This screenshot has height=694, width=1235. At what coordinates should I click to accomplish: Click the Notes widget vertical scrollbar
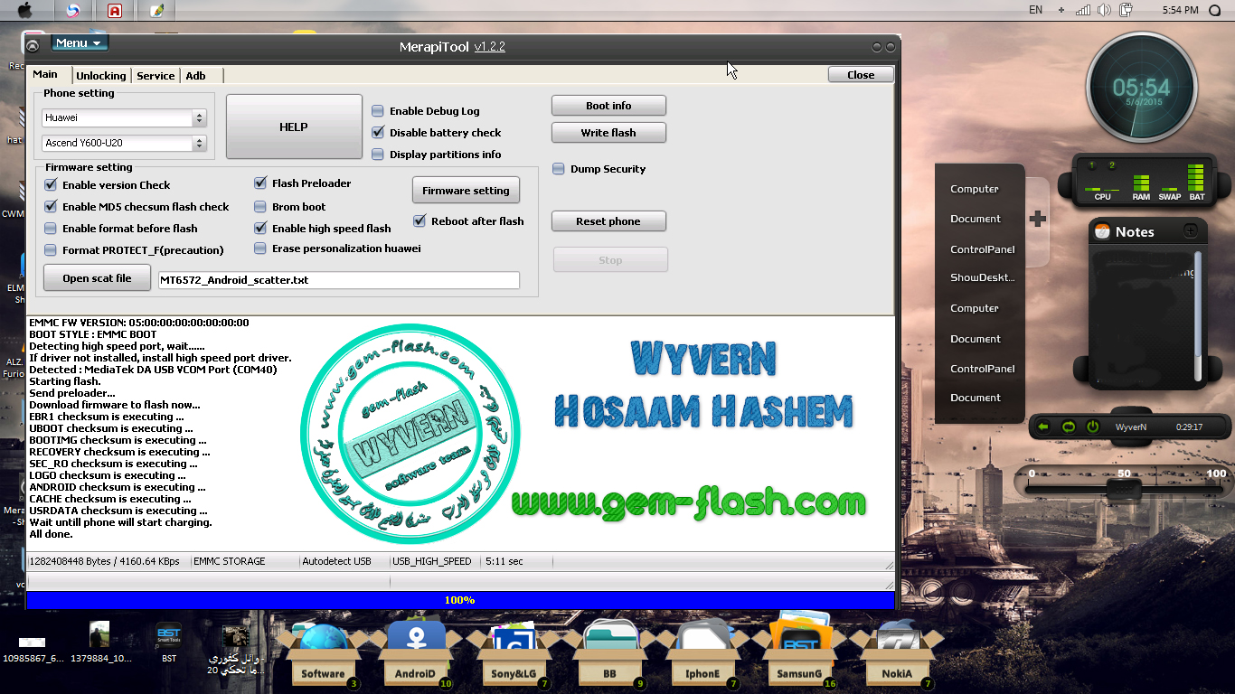1199,316
